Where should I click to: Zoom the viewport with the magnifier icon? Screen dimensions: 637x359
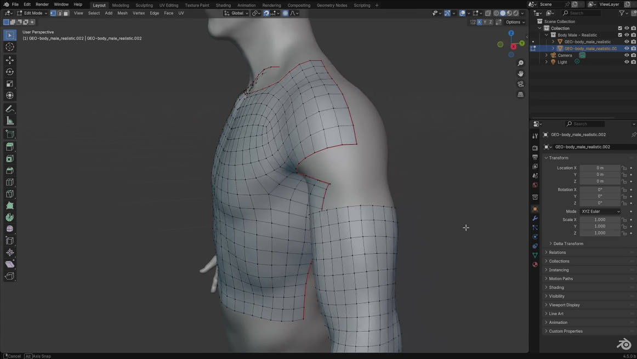(520, 62)
